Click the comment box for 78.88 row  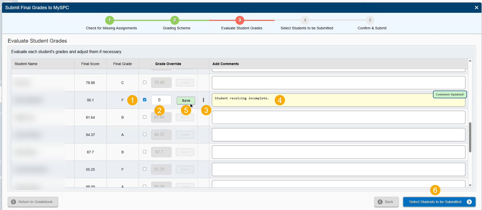click(338, 83)
